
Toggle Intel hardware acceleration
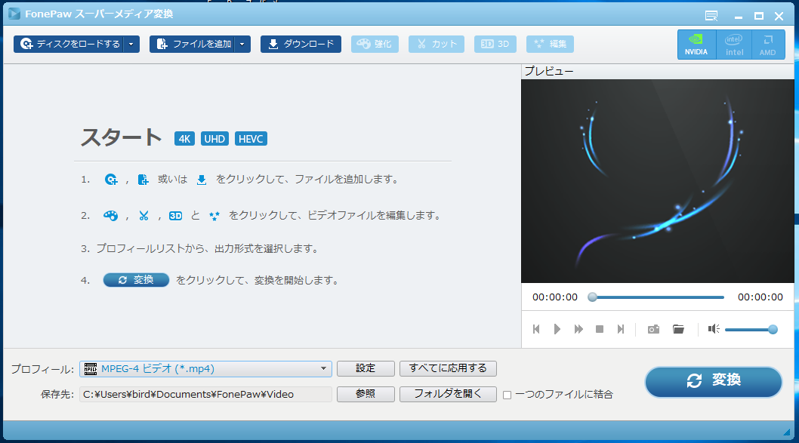(x=734, y=45)
